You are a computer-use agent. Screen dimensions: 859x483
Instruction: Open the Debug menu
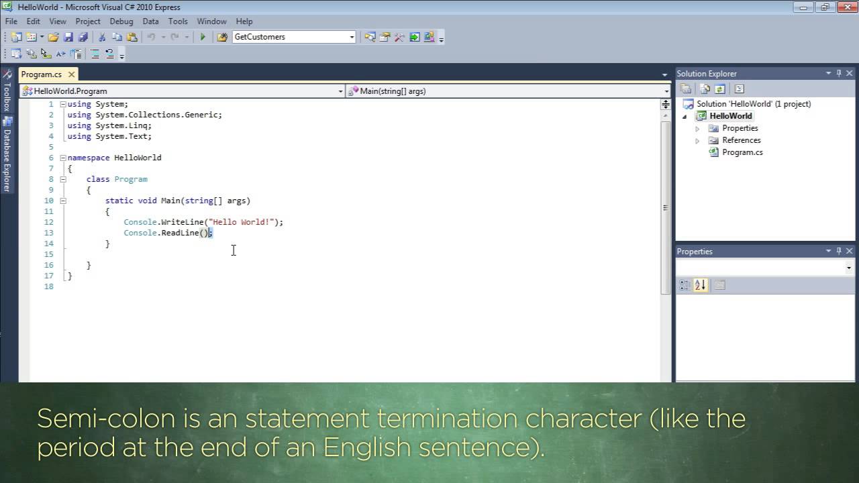[121, 21]
